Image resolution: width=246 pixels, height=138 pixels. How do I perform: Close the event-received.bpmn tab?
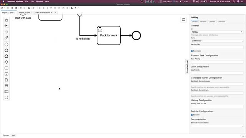coord(51,13)
